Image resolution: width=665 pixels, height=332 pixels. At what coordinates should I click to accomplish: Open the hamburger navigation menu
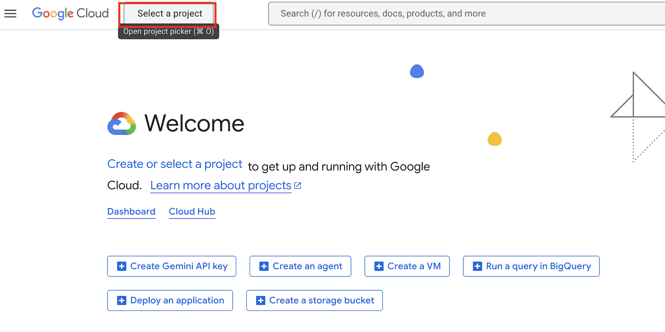coord(10,14)
